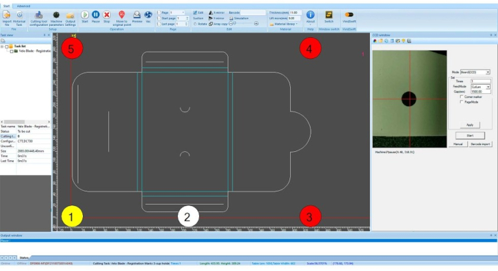Pause the cutting operation
The height and width of the screenshot is (271, 498).
[96, 14]
